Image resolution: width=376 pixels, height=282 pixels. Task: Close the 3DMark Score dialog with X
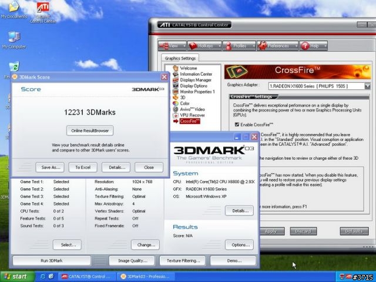click(x=164, y=77)
